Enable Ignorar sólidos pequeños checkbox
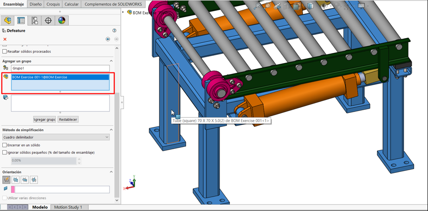The image size is (428, 211). click(x=4, y=152)
